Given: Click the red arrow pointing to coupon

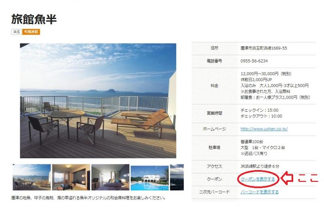Looking at the screenshot, I should point(287,179).
